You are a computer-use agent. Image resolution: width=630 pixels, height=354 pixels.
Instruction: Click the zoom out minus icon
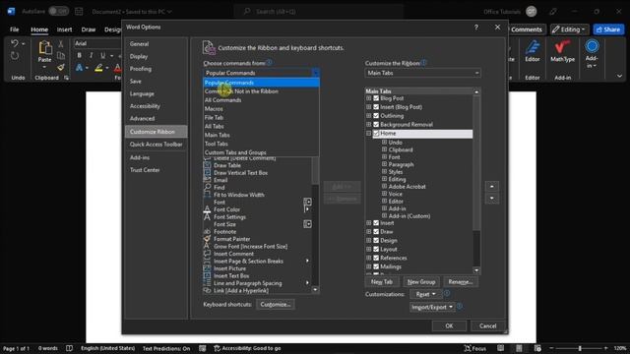click(x=551, y=348)
